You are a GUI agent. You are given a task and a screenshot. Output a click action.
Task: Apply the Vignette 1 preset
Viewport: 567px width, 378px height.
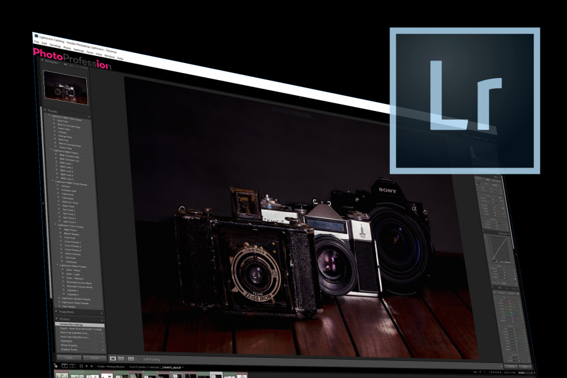tap(72, 290)
